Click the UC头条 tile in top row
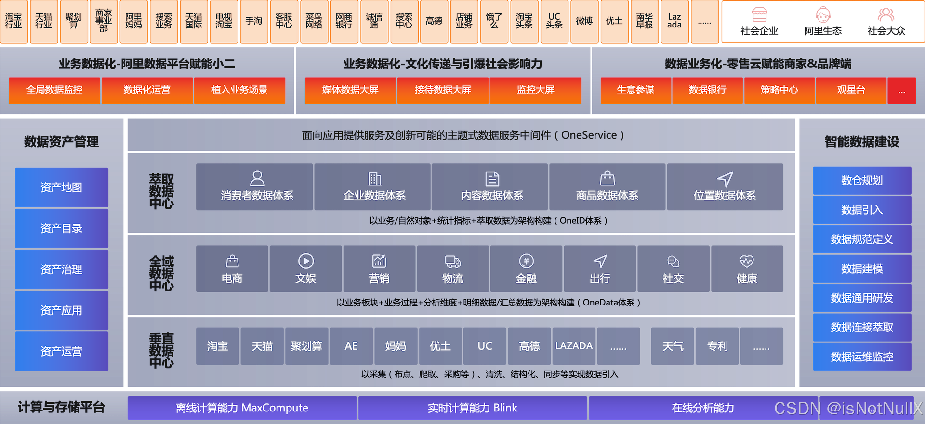 click(x=555, y=22)
